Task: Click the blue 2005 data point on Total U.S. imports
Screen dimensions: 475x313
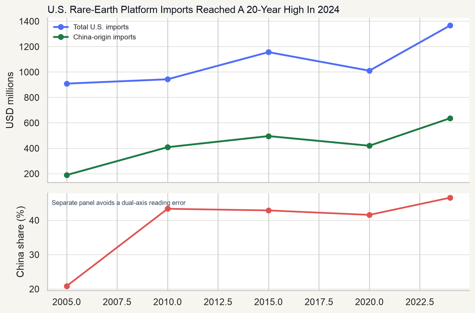Action: click(67, 83)
